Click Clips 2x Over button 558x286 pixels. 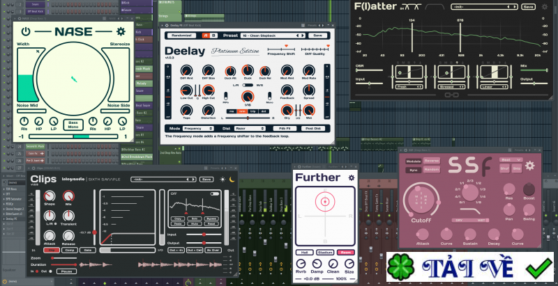coord(213,250)
